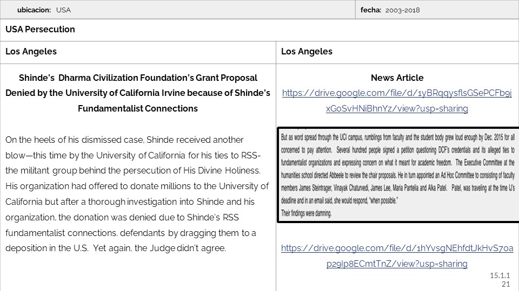Click the 'USA Persecution' section title
Image resolution: width=519 pixels, height=291 pixels.
(41, 30)
